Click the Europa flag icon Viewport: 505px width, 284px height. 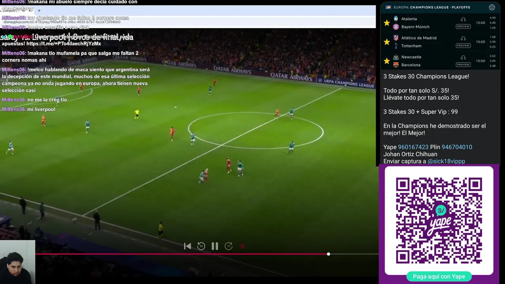pyautogui.click(x=388, y=7)
